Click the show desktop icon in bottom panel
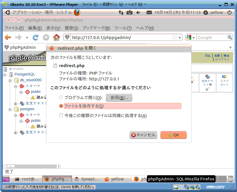The height and width of the screenshot is (192, 237). click(x=6, y=179)
